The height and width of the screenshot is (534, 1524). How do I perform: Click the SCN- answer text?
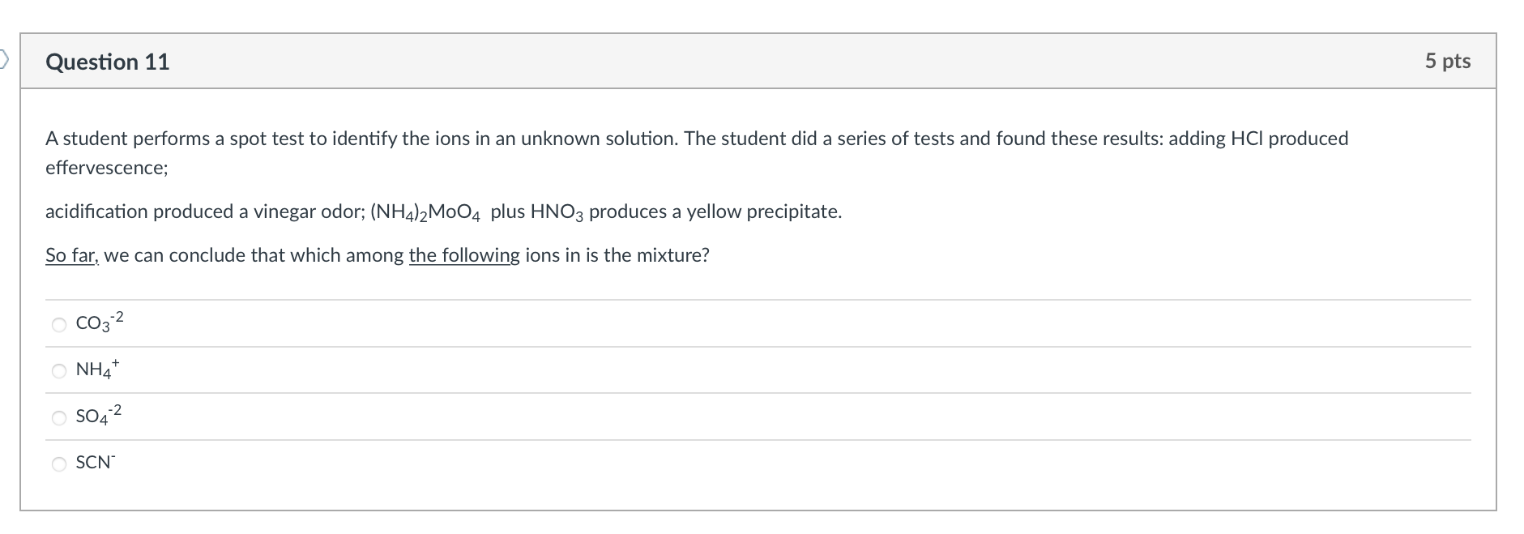click(96, 463)
